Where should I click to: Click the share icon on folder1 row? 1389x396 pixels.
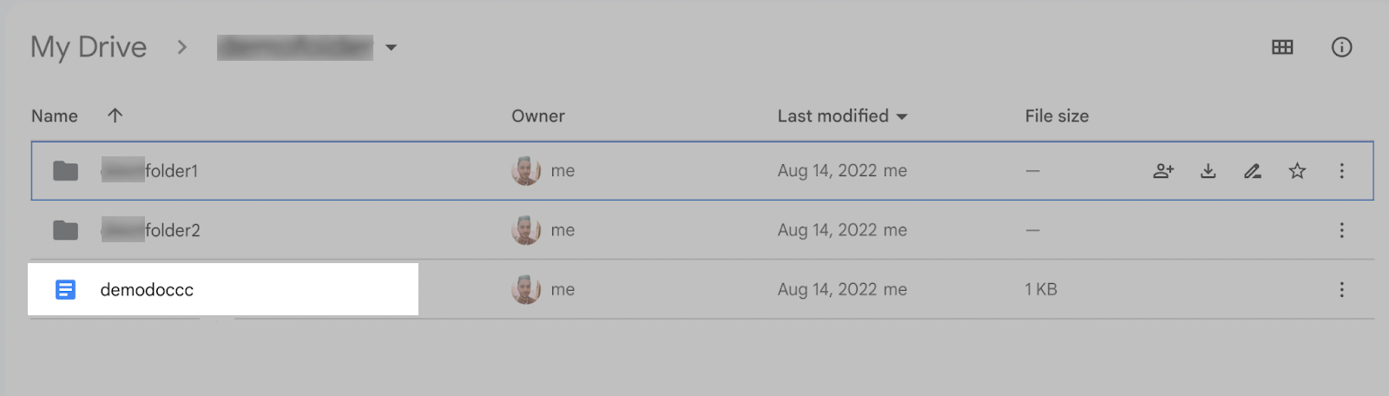pos(1163,171)
